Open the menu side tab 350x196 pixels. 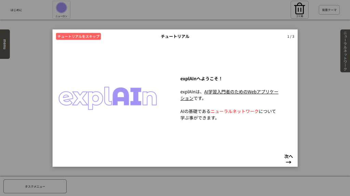(5, 44)
